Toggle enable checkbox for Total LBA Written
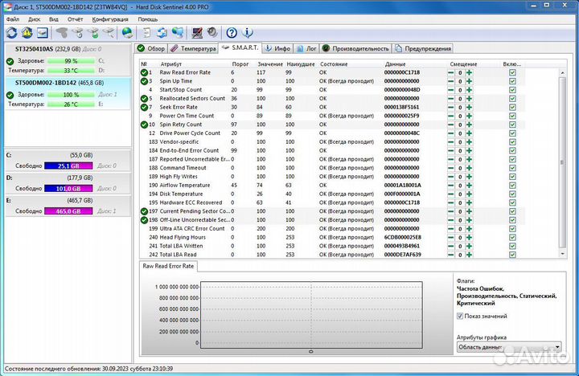Screen dimensions: 579x376 tap(512, 246)
